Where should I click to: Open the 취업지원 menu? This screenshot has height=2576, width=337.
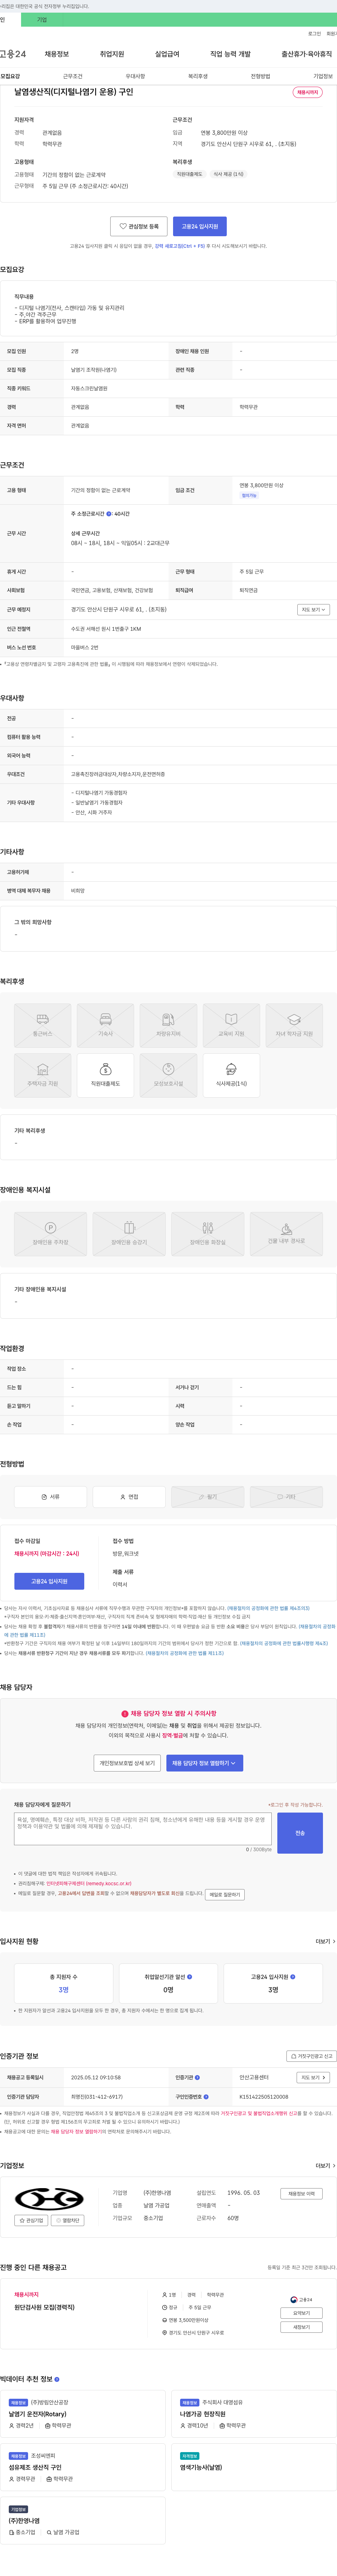click(112, 54)
